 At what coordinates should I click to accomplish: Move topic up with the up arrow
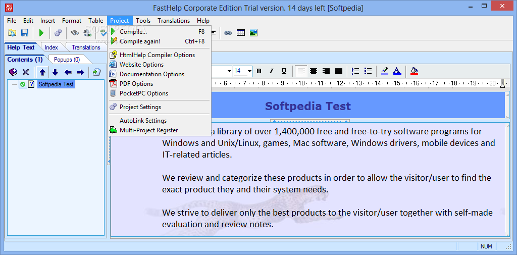(x=42, y=72)
